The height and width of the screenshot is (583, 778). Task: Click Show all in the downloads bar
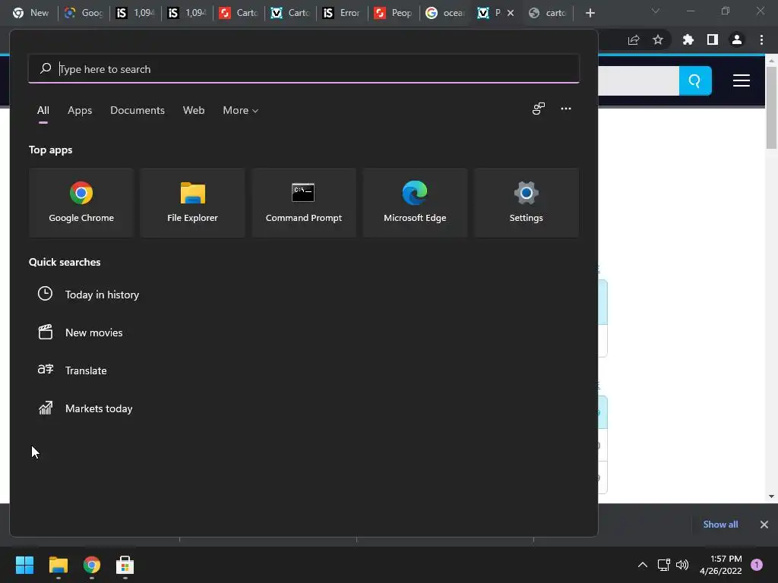click(x=720, y=525)
